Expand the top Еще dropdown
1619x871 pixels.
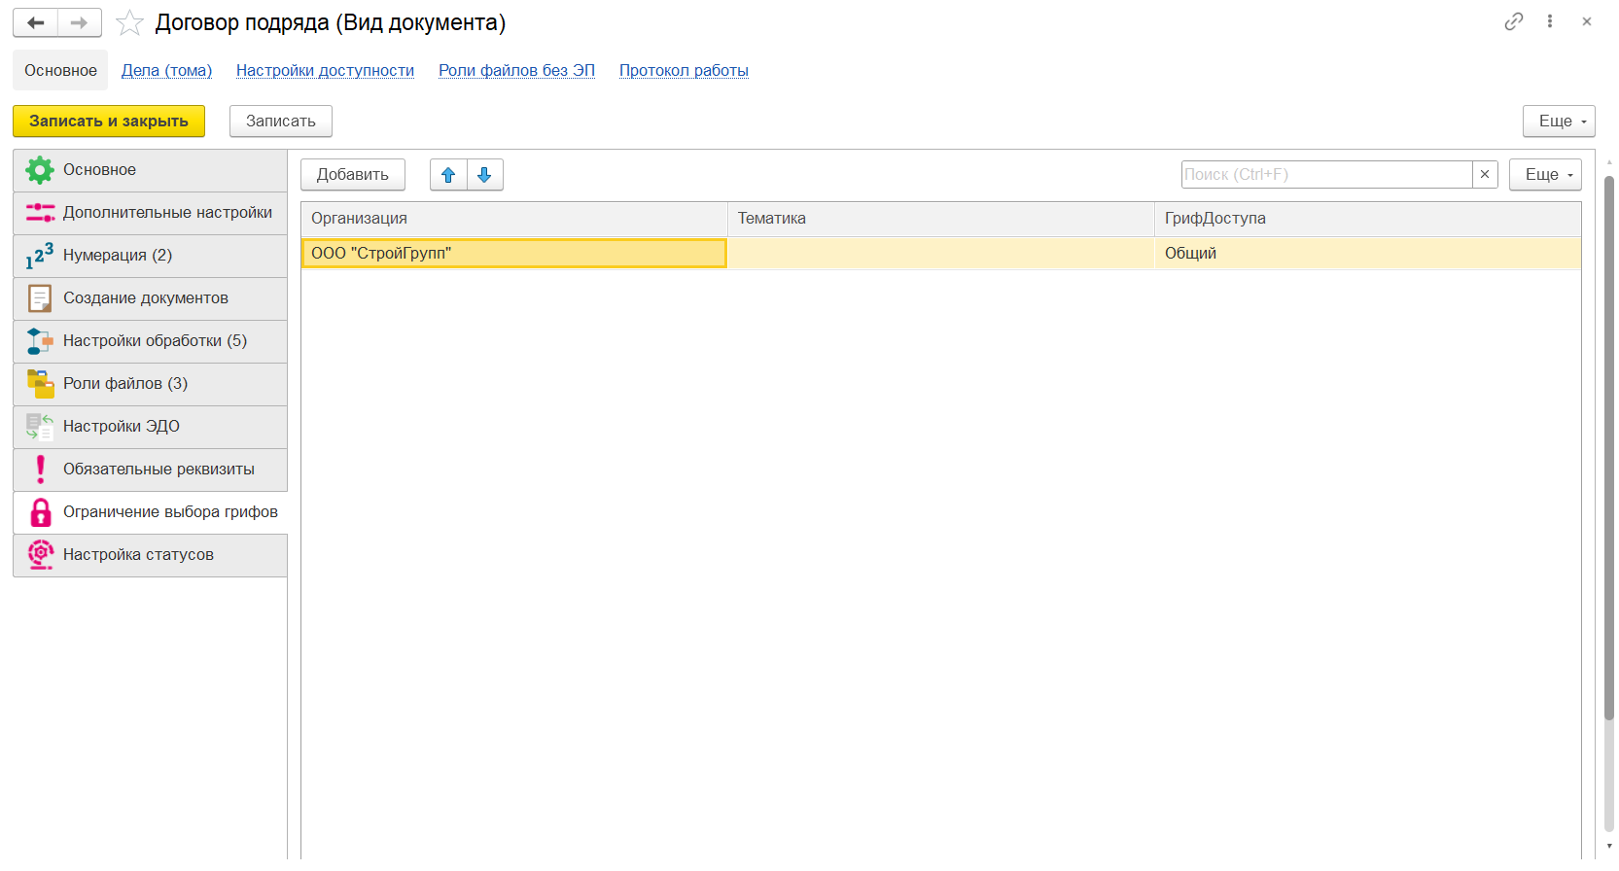click(x=1558, y=122)
